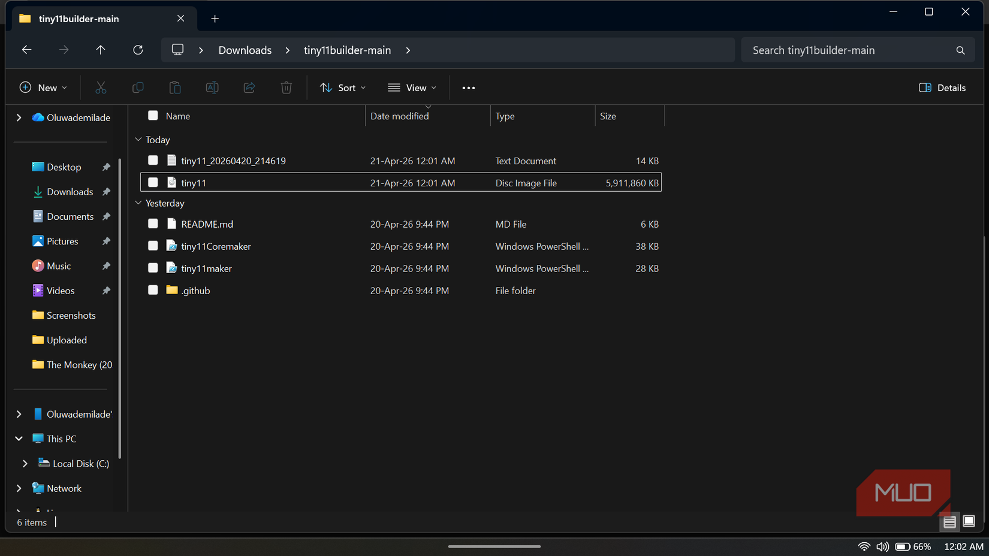Screen dimensions: 989x556
Task: Refresh the current folder view
Action: pyautogui.click(x=138, y=50)
